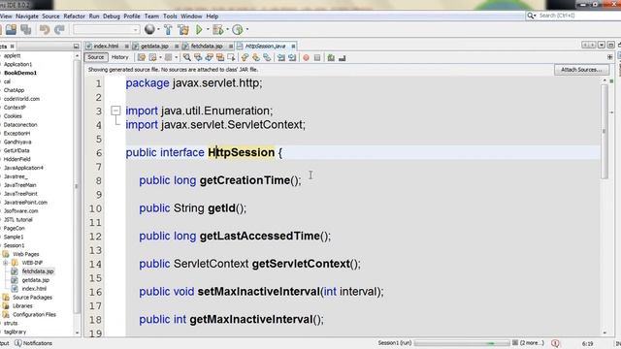Select the Configuration Files node
The image size is (621, 349).
pyautogui.click(x=35, y=314)
